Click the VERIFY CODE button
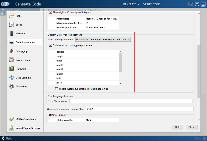This screenshot has width=207, height=141. point(152,4)
